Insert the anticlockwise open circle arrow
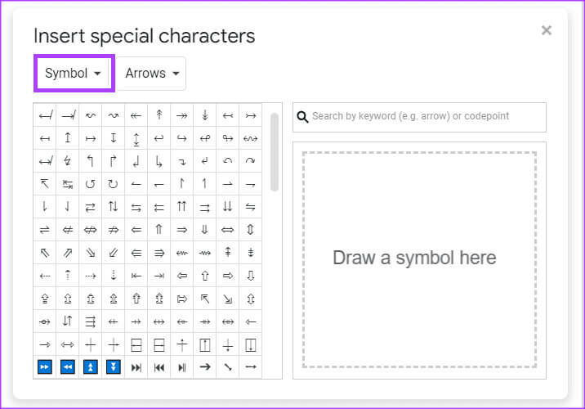 [91, 184]
